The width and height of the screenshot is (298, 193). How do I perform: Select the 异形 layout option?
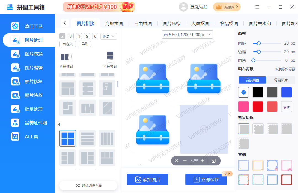[85, 44]
